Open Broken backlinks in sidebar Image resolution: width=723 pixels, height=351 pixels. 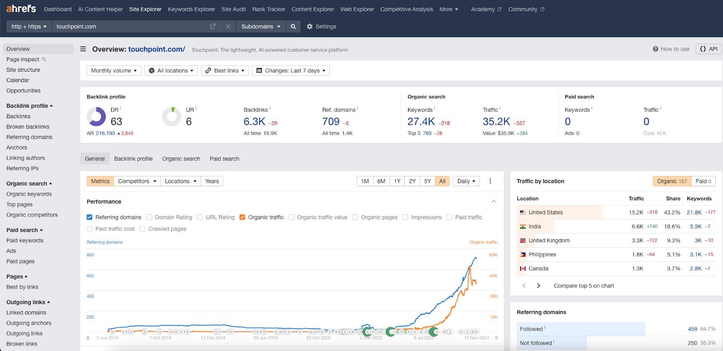(28, 127)
